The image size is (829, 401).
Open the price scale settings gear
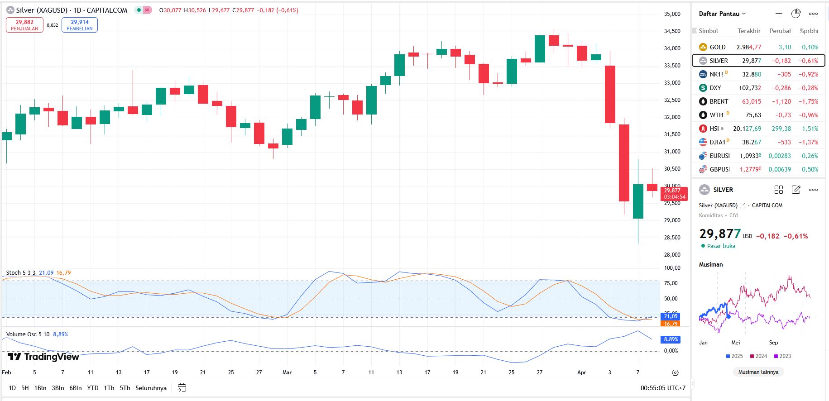point(675,372)
